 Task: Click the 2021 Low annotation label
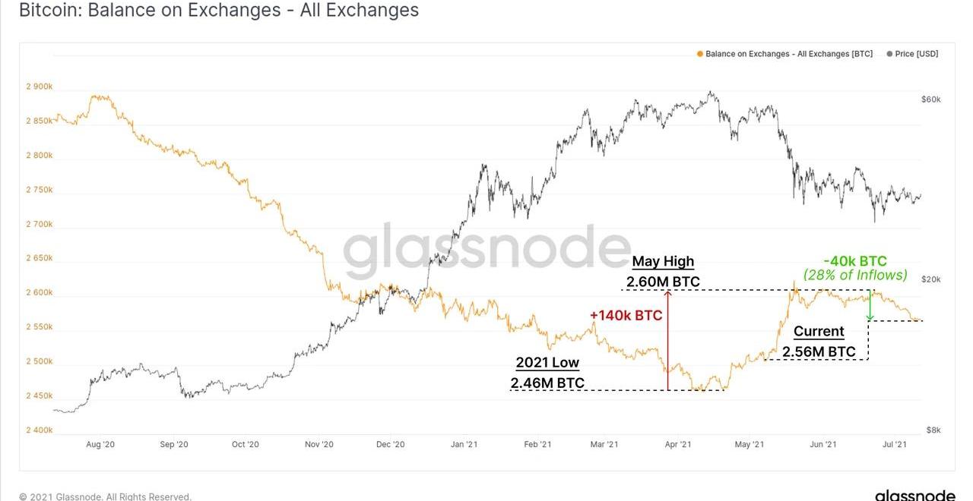[547, 363]
